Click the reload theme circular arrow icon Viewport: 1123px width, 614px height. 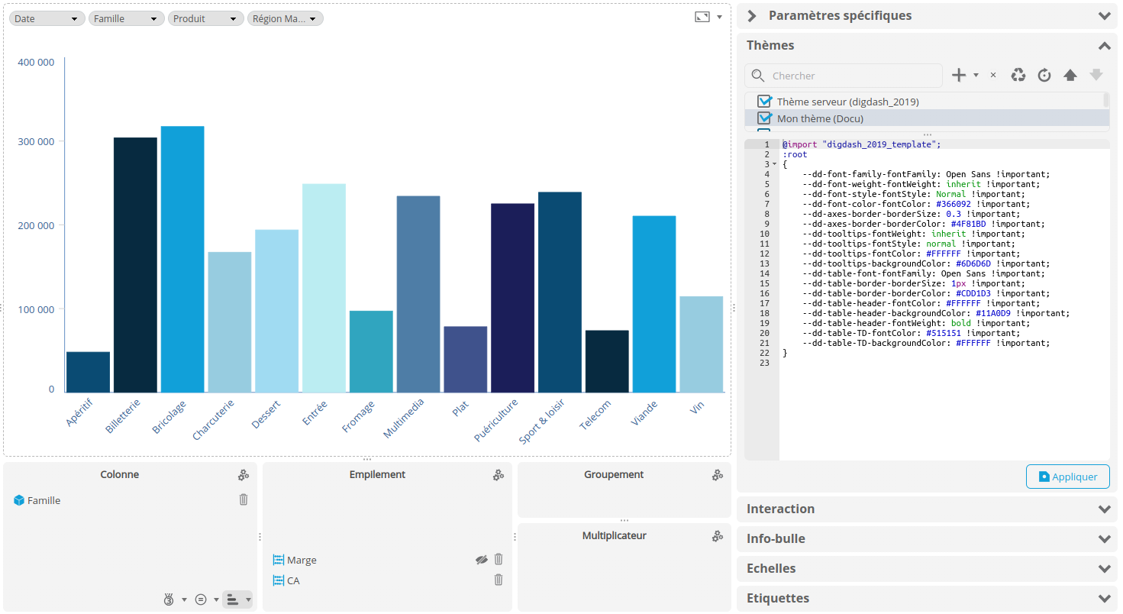pos(1044,75)
